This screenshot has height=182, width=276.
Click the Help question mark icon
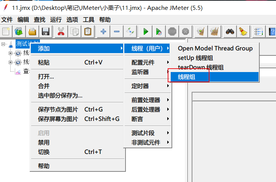pos(272,31)
